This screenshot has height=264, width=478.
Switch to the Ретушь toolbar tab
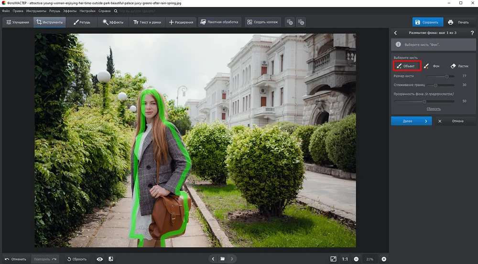pyautogui.click(x=82, y=22)
